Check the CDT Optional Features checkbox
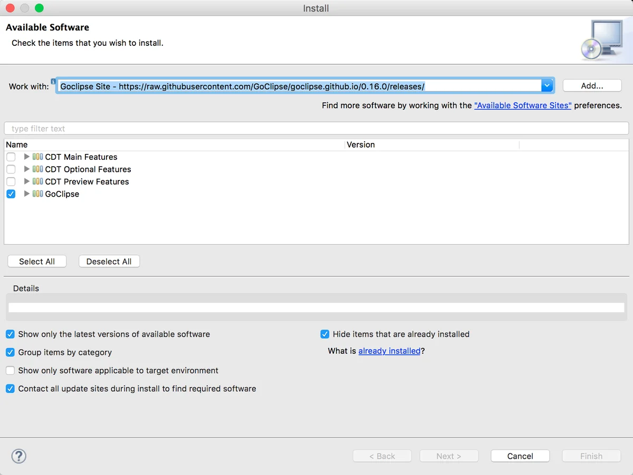Screen dimensions: 633x475 [x=11, y=169]
